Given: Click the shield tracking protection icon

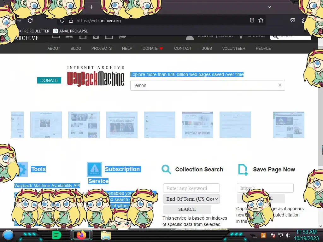Looking at the screenshot, I should pyautogui.click(x=62, y=20).
